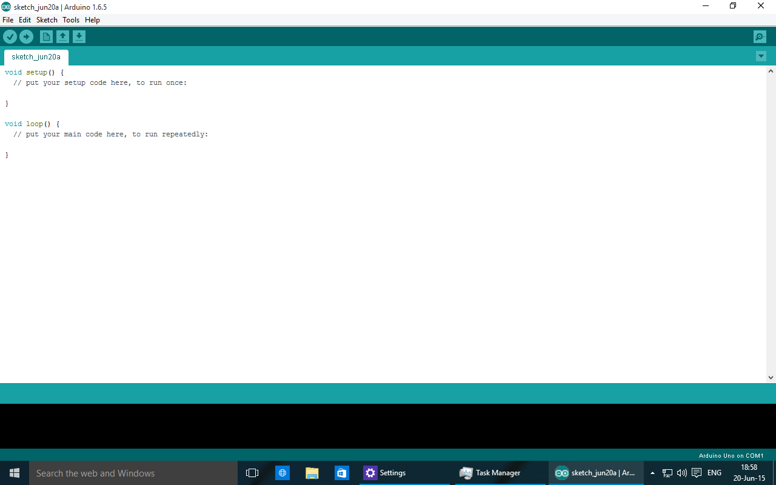Viewport: 776px width, 485px height.
Task: Open the Tools menu
Action: (x=71, y=20)
